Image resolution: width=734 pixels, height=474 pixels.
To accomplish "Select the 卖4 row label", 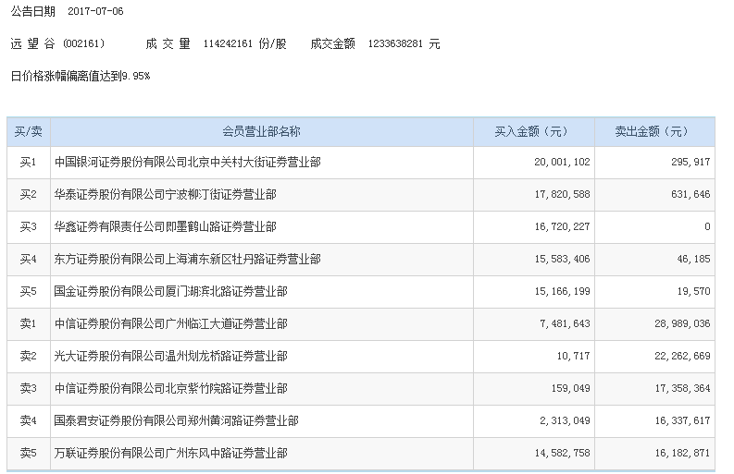I will (28, 420).
